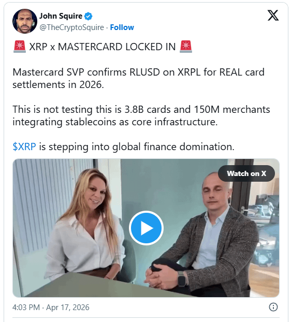
Task: Follow @TheCryptoSquire account
Action: pos(122,27)
